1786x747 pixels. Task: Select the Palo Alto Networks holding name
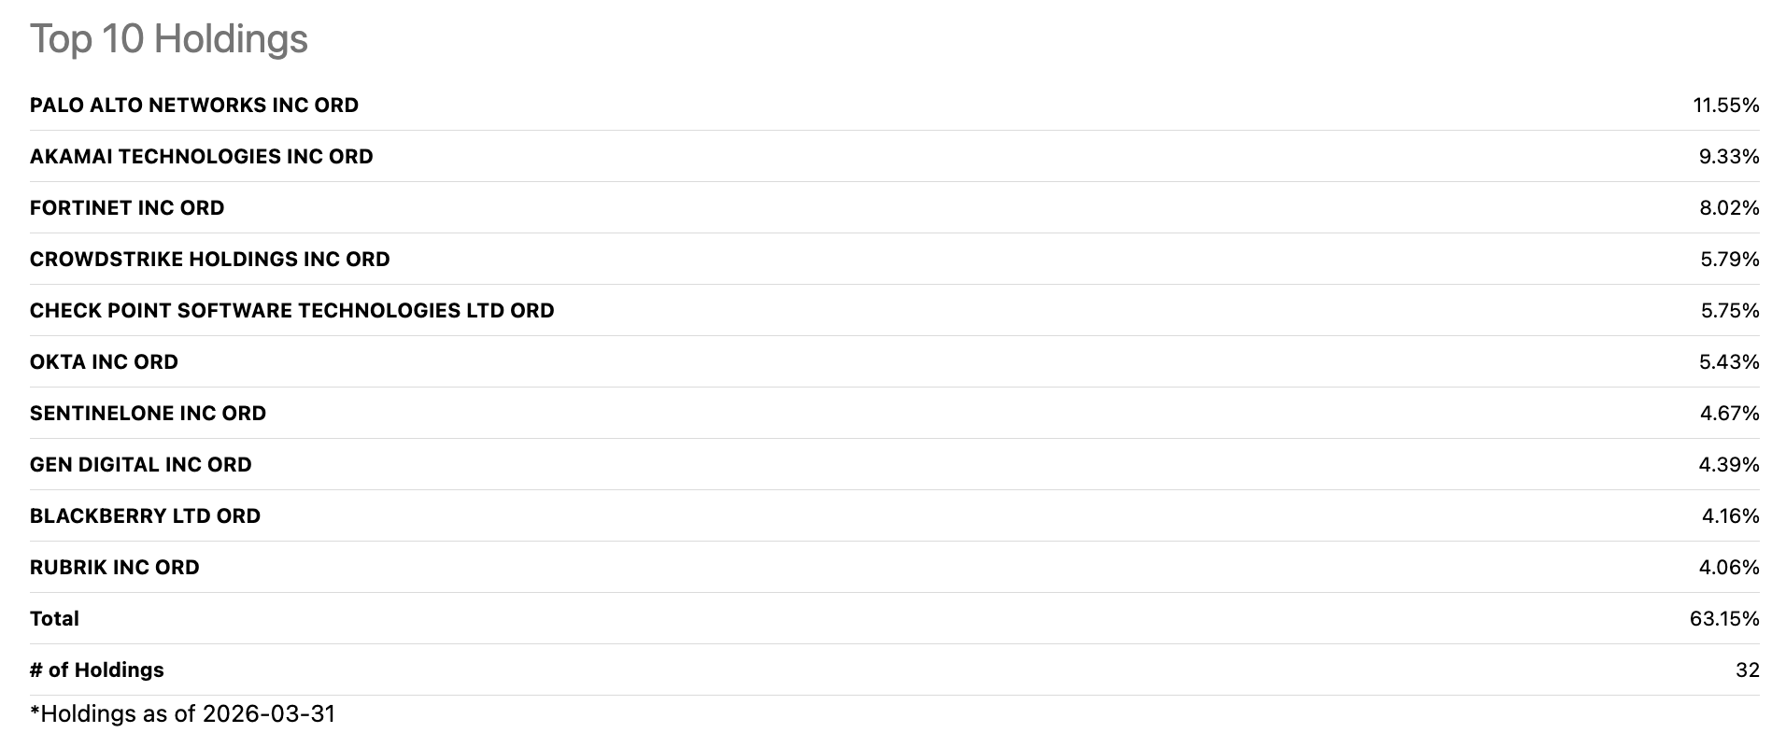(194, 106)
